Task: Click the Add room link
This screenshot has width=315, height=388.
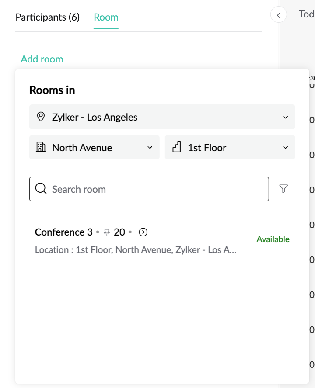Action: (42, 59)
